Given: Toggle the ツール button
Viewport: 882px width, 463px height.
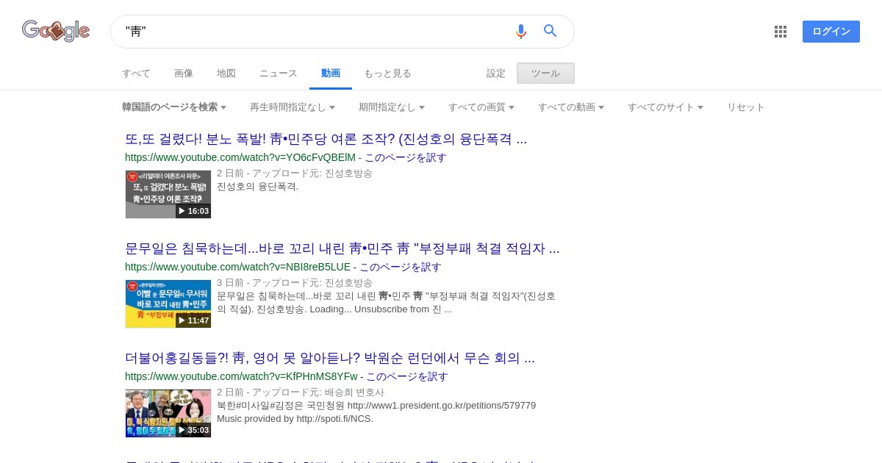Looking at the screenshot, I should 545,73.
